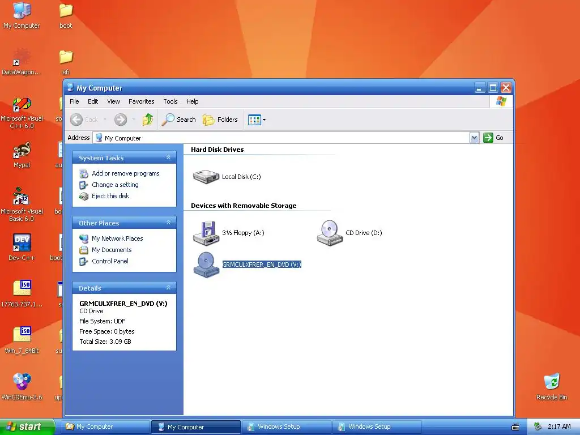Select the 17763.737.1 ISO file
The width and height of the screenshot is (580, 435).
tap(22, 294)
